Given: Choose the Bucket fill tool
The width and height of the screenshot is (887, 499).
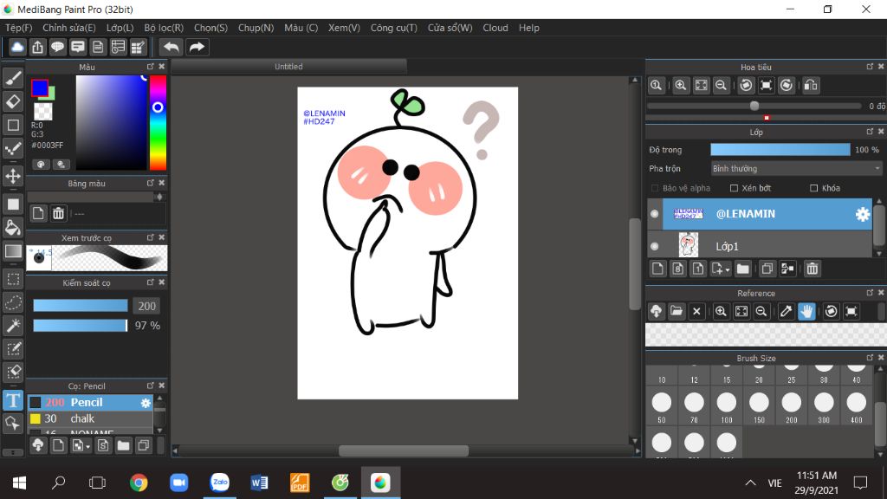Looking at the screenshot, I should pyautogui.click(x=13, y=227).
